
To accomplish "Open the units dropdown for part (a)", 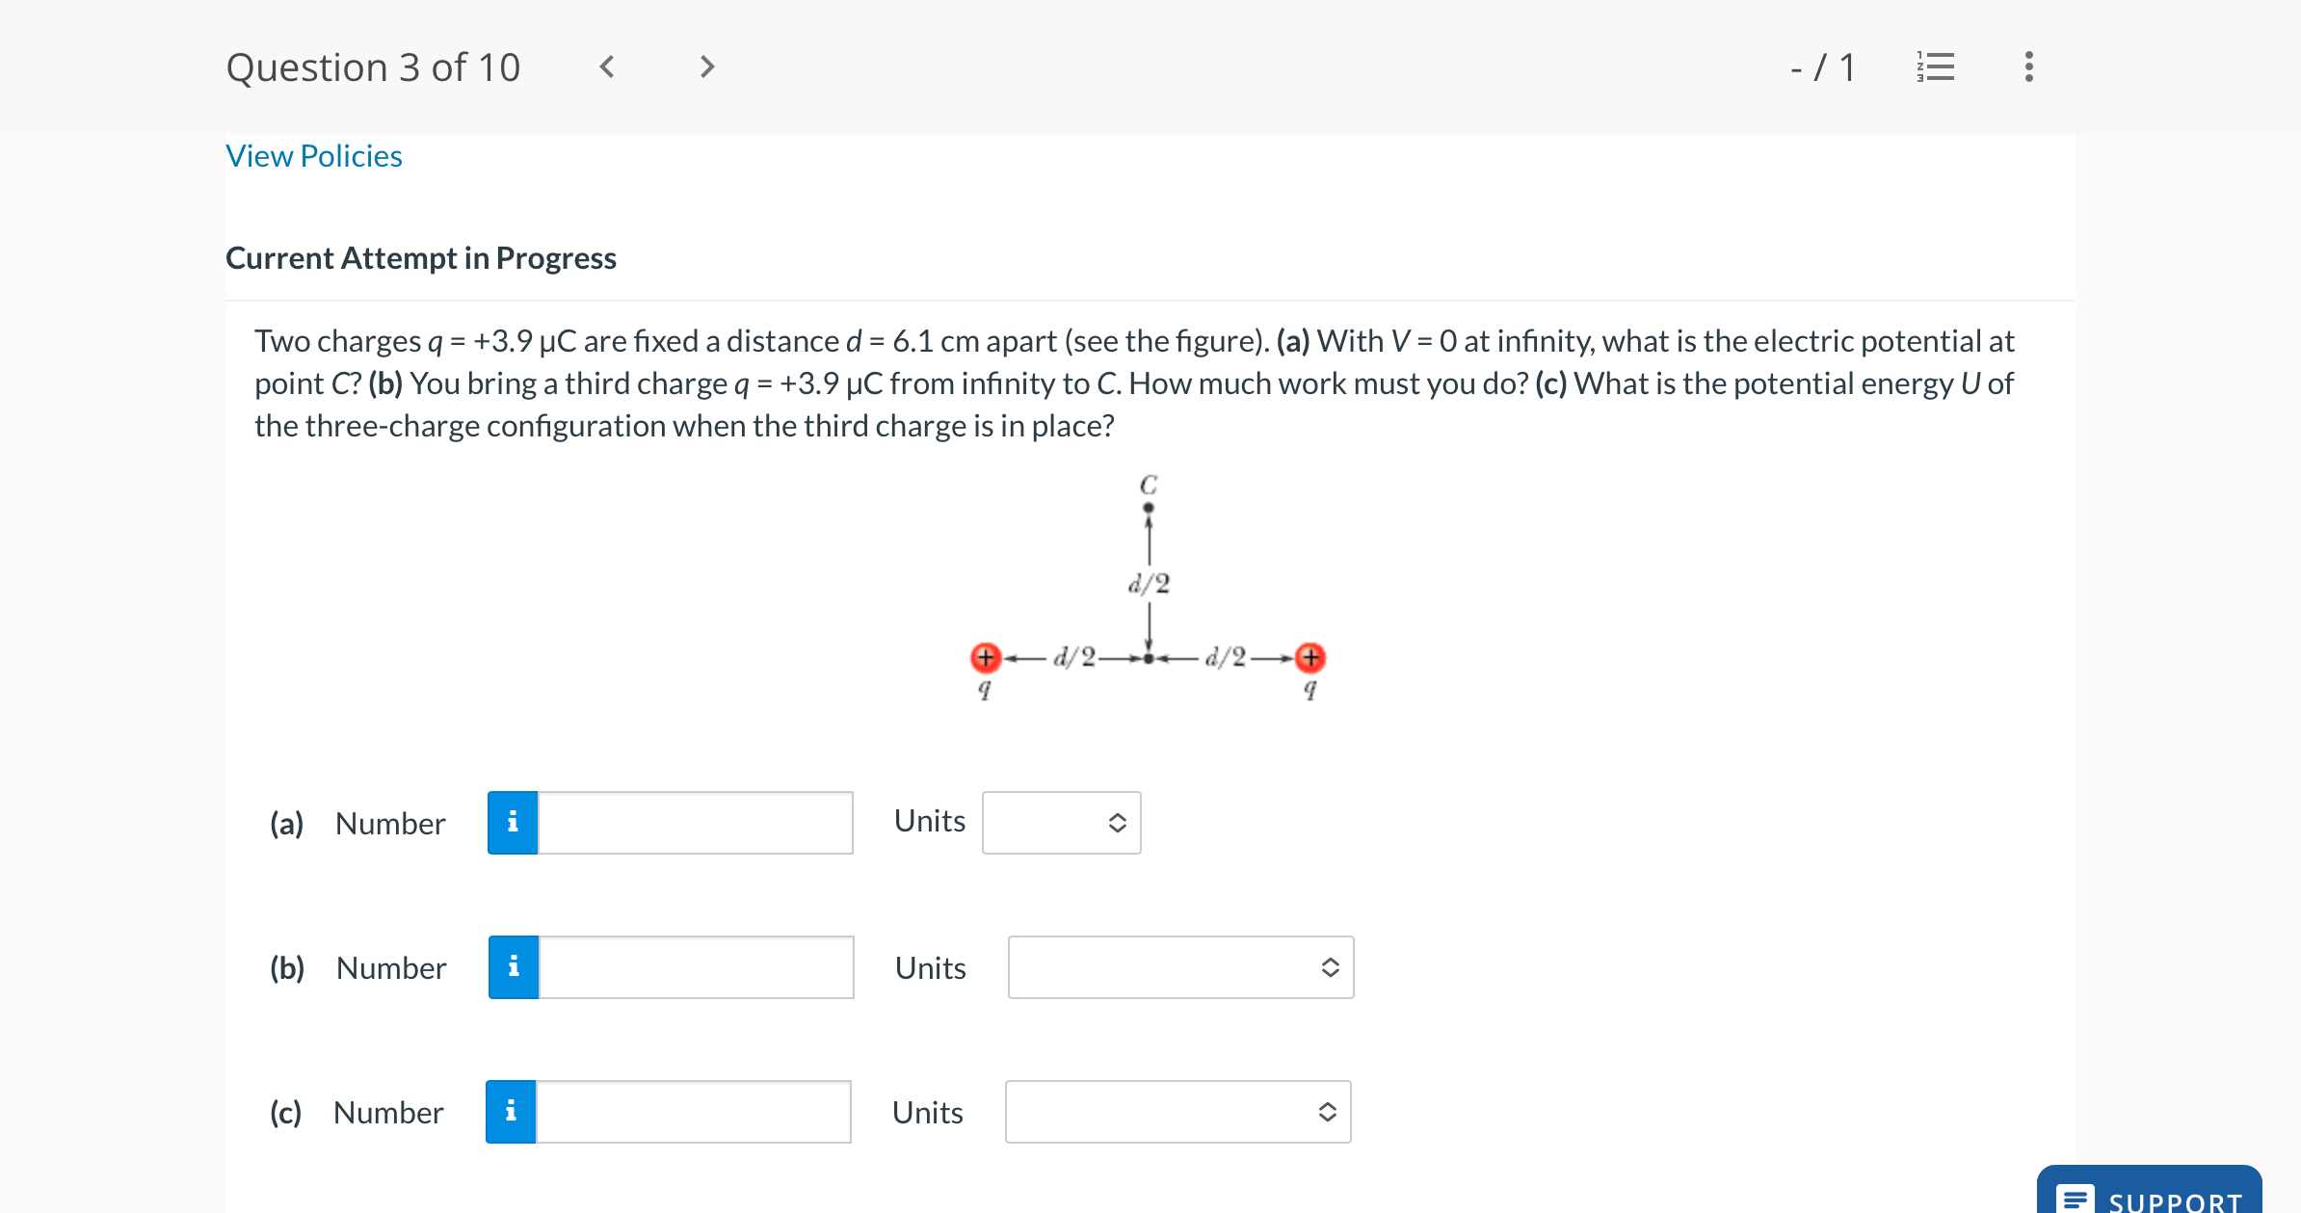I will coord(1061,823).
